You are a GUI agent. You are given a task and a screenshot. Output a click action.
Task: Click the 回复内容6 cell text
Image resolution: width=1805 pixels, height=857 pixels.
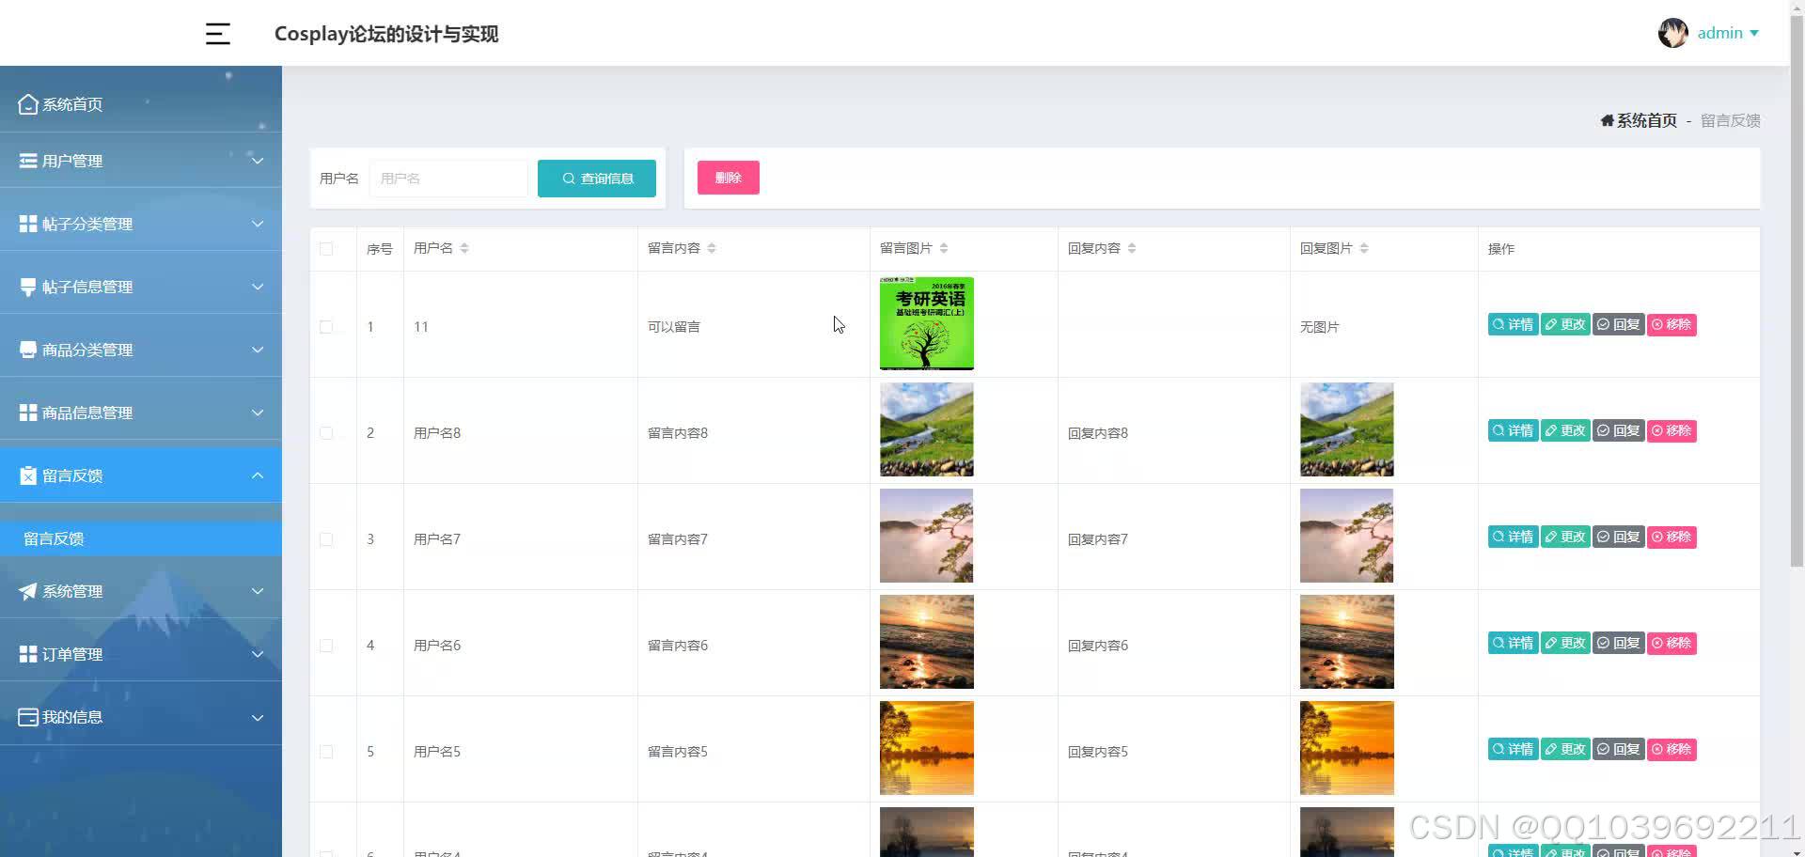[1098, 646]
